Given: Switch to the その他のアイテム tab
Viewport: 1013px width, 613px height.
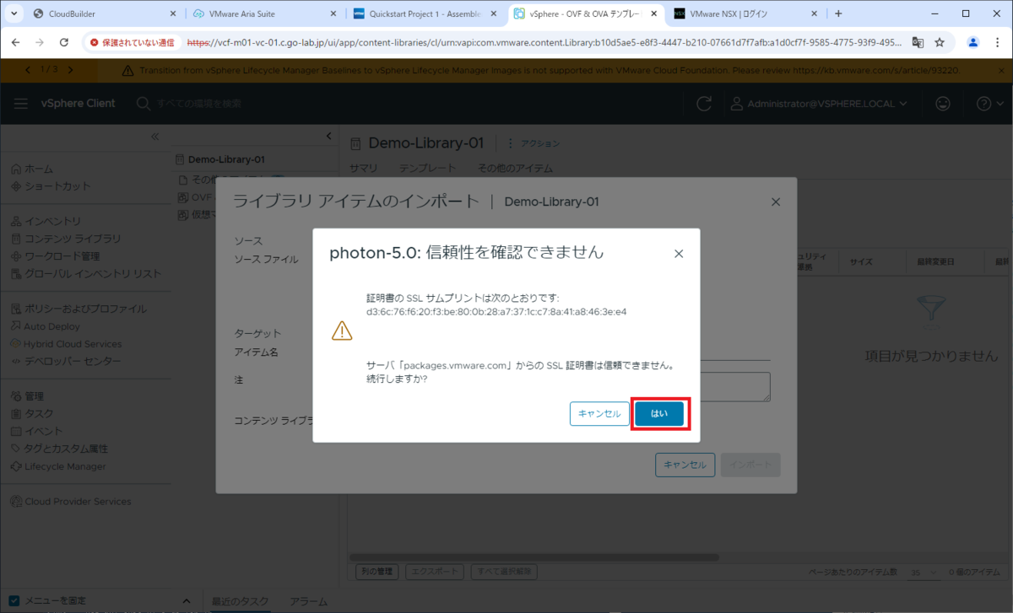Looking at the screenshot, I should (515, 168).
